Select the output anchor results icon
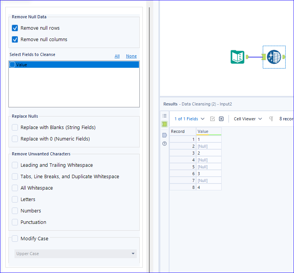The height and width of the screenshot is (273, 294). (165, 135)
